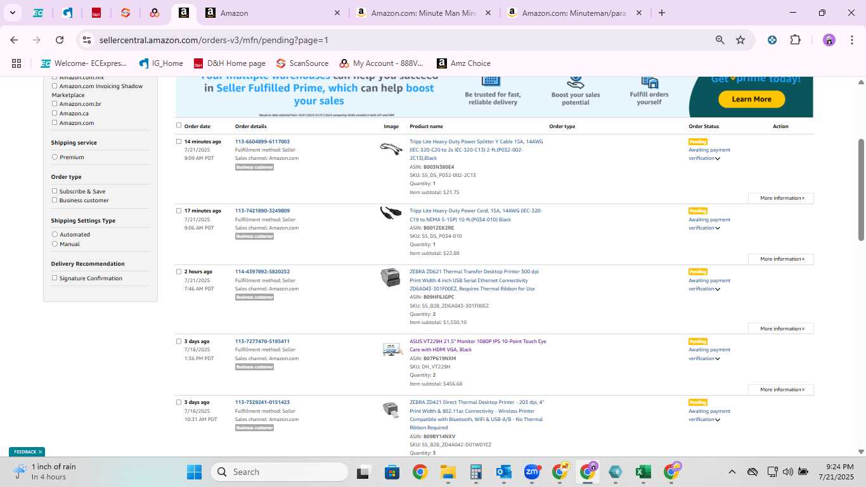Open order link 113-6604899-6117003

point(262,141)
